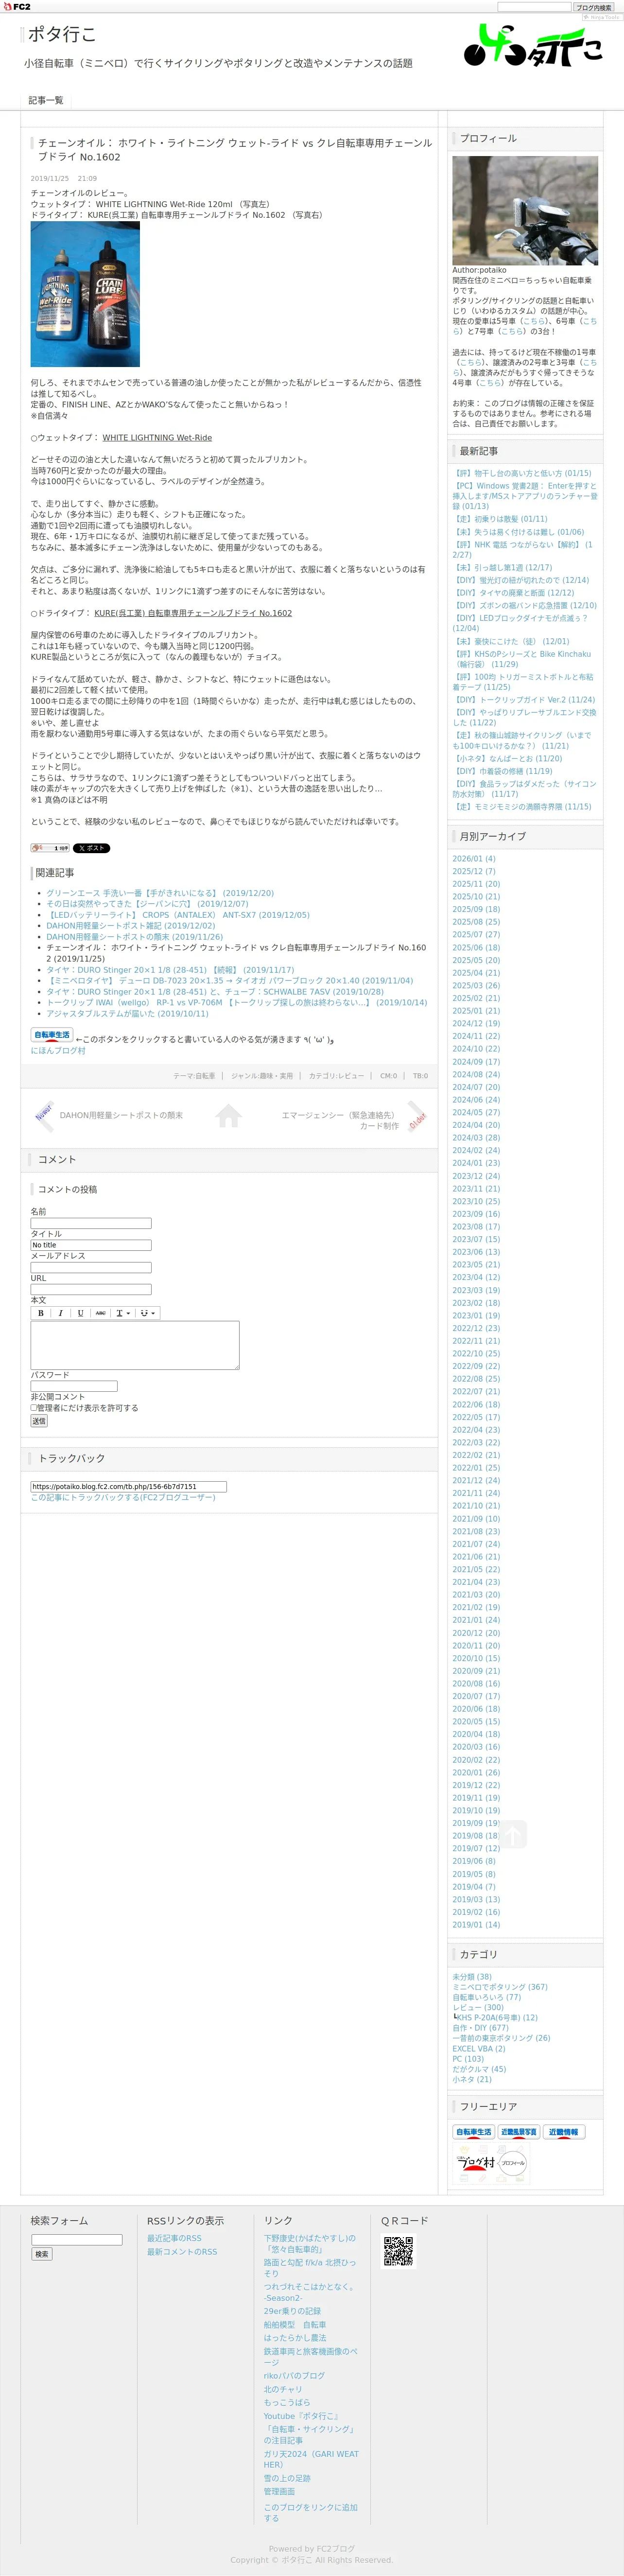The image size is (624, 2576).
Task: Click the 自転車生活 banner below related articles
Action: (52, 1035)
